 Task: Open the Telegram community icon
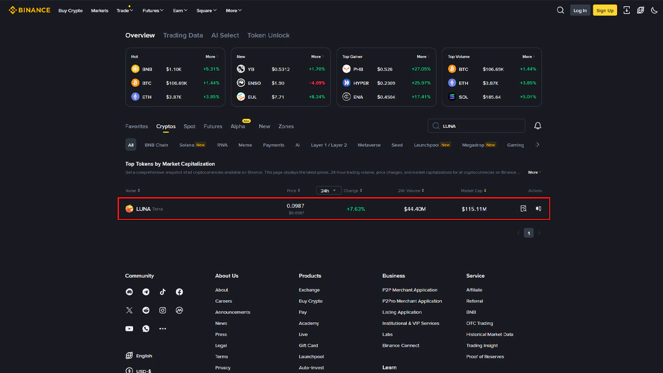click(x=146, y=292)
